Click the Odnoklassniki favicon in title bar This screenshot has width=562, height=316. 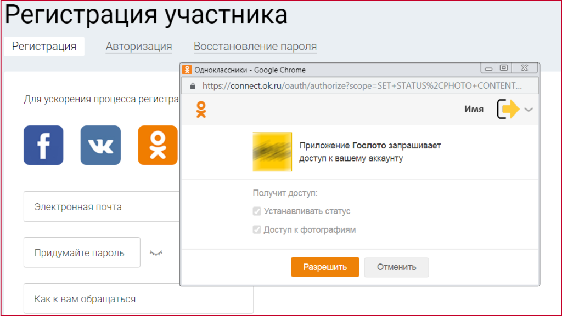(187, 70)
